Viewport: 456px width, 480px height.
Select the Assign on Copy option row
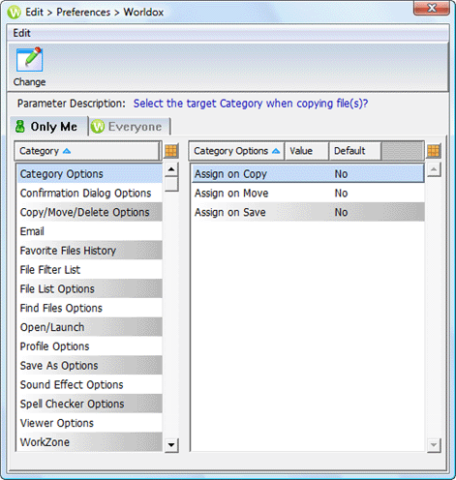coord(308,174)
